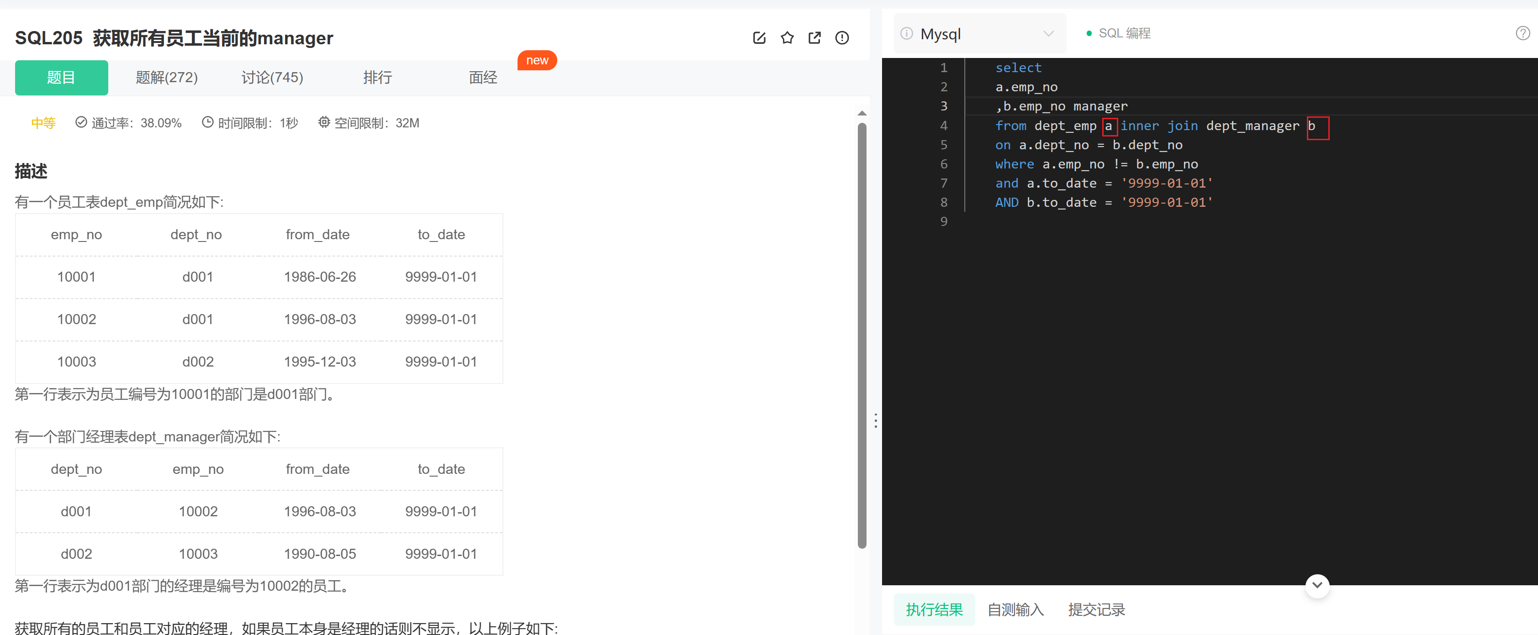Click the info icon next to Mysql
Image resolution: width=1538 pixels, height=635 pixels.
(x=906, y=33)
